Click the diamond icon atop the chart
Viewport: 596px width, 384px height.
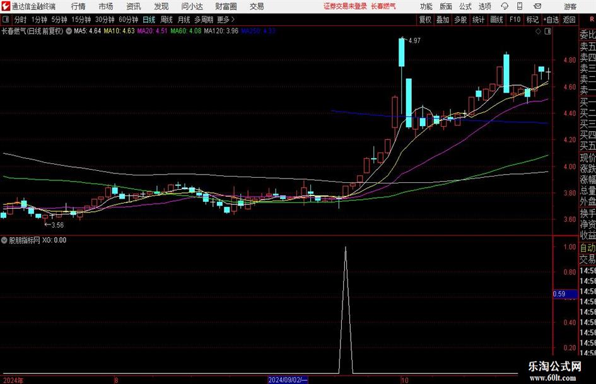click(x=538, y=32)
